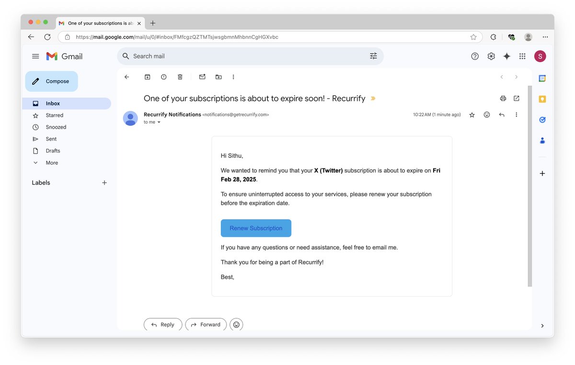
Task: Open the browser three-dot menu
Action: 545,37
